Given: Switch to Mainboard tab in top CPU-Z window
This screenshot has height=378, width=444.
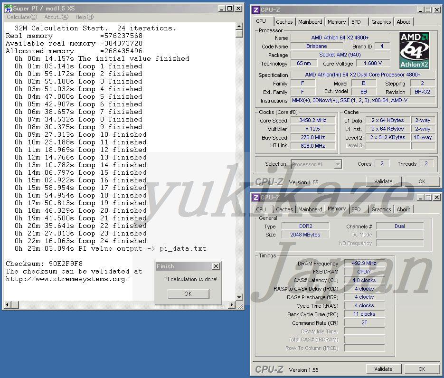Looking at the screenshot, I should pos(310,22).
